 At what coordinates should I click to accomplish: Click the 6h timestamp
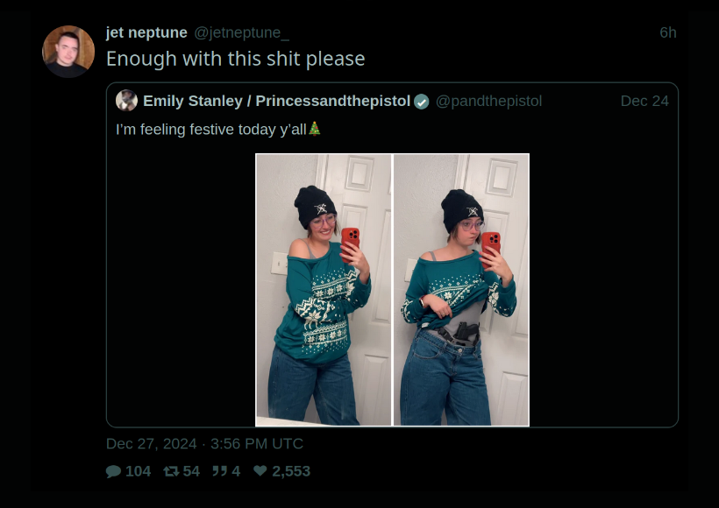point(668,33)
